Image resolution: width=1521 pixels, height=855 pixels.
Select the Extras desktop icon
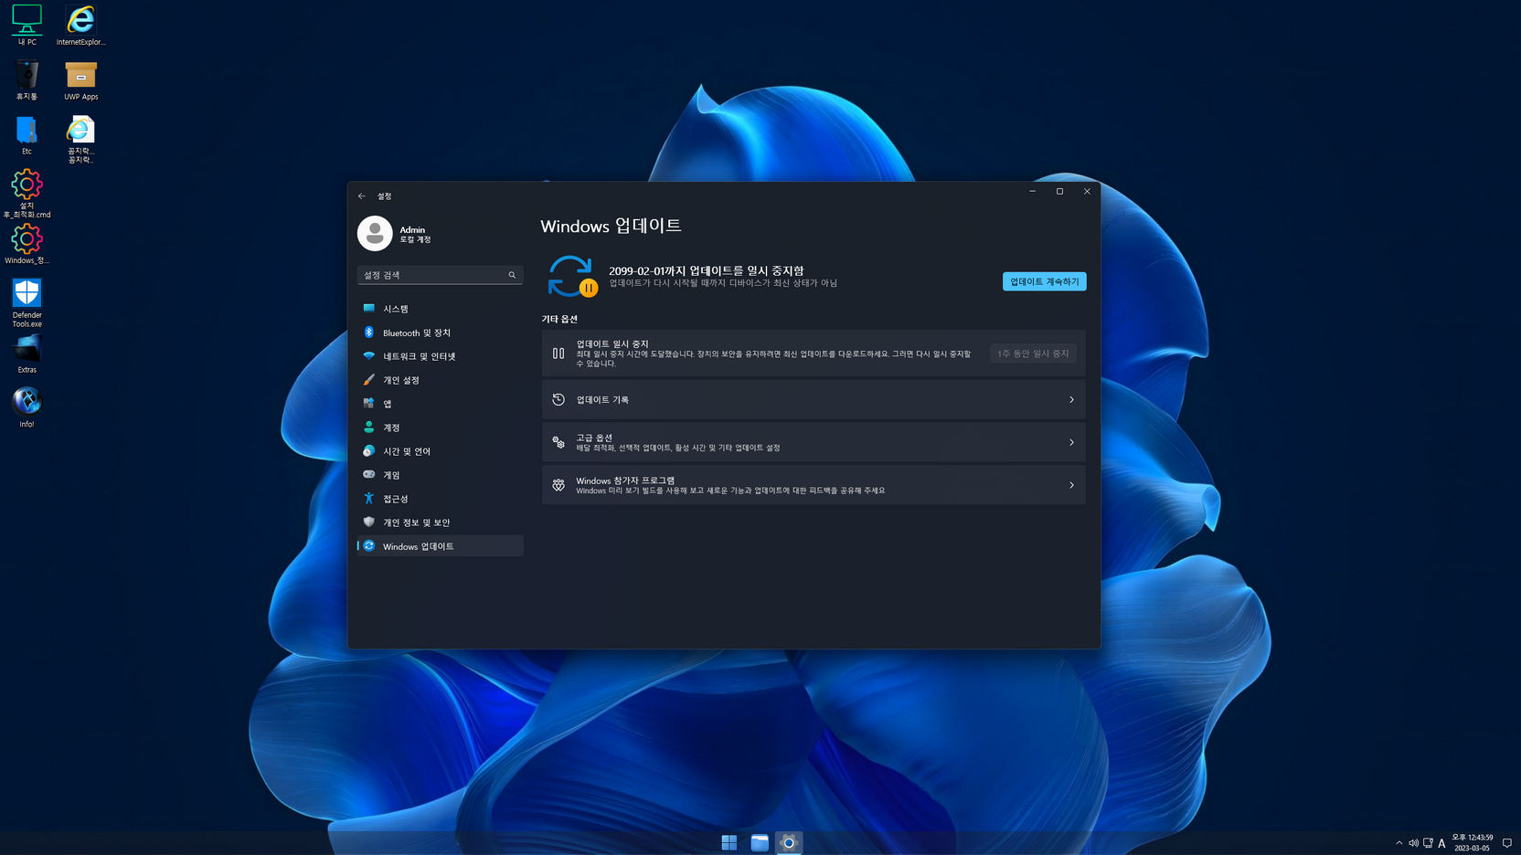tap(27, 354)
